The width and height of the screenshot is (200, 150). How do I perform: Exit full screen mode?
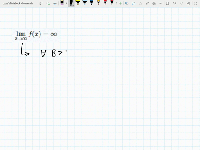pos(195,3)
